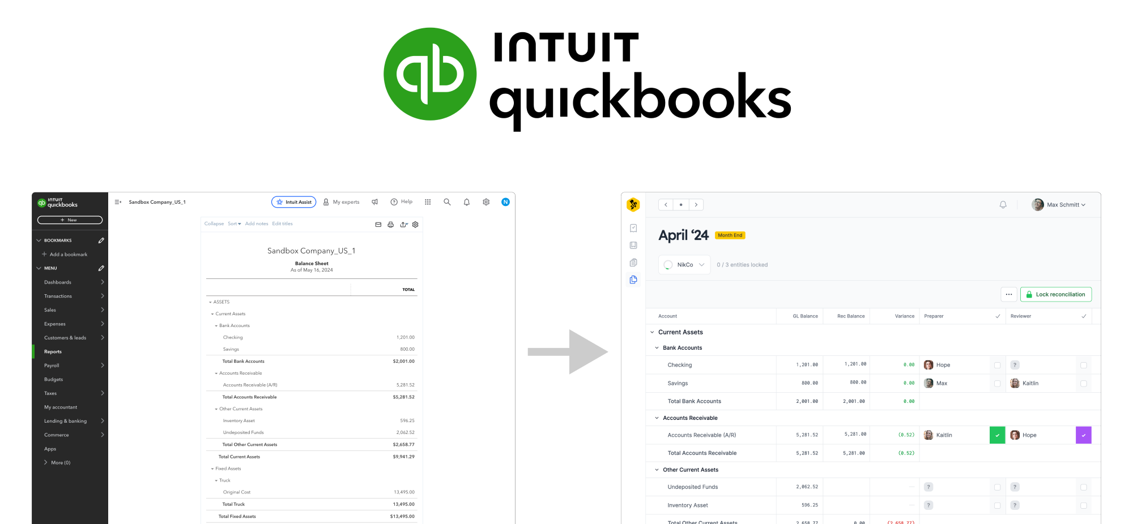Click Lock reconciliation button

(1056, 294)
